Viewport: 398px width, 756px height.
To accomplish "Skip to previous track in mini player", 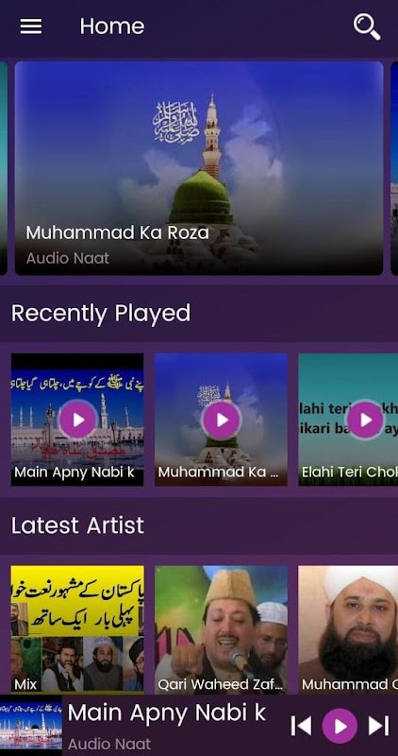I will click(x=301, y=726).
